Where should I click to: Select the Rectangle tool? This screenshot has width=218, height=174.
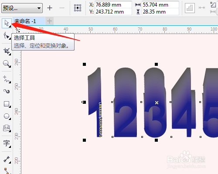point(7,104)
